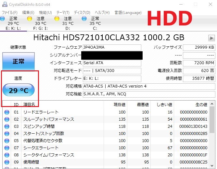Click the attribute list scrollbar thumb
The height and width of the screenshot is (169, 217).
212,120
